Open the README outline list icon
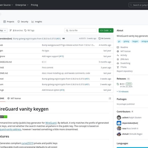 point(110,98)
